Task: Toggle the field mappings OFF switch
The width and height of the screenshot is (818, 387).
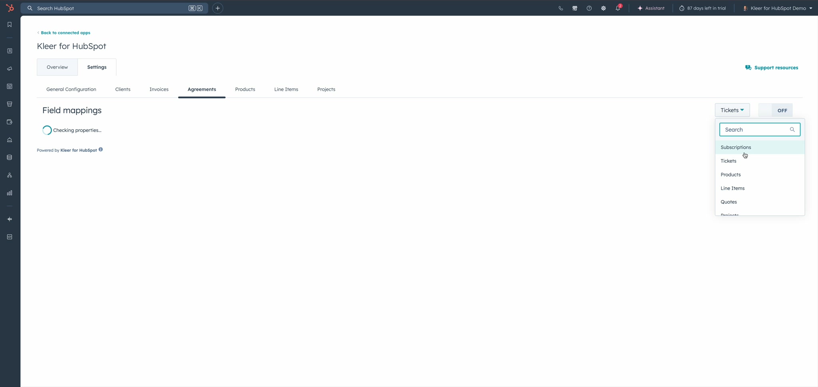Action: (x=775, y=110)
